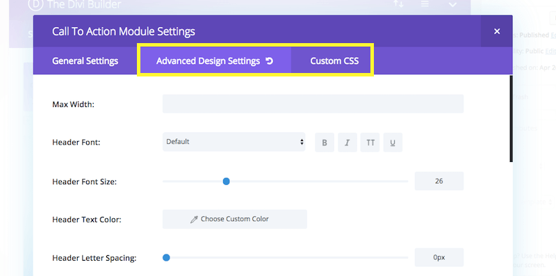Adjust the Header Letter Spacing slider
This screenshot has width=556, height=276.
tap(166, 257)
